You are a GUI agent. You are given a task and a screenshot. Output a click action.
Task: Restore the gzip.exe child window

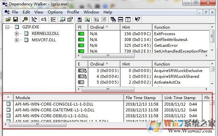[x=206, y=12]
